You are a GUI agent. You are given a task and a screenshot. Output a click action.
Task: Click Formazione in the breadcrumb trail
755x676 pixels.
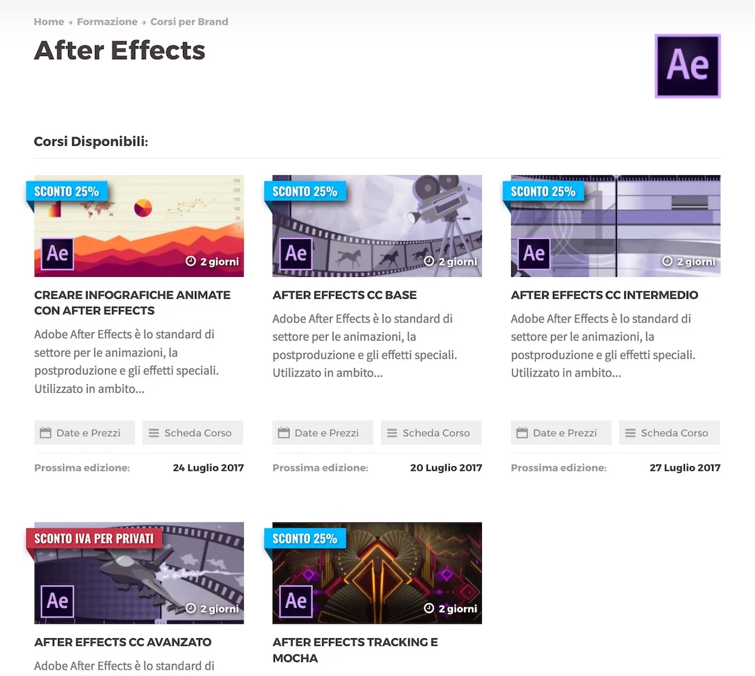(x=107, y=21)
